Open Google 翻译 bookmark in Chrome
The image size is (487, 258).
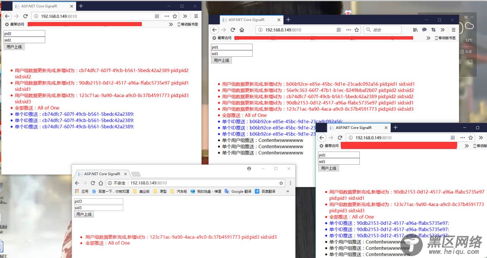click(238, 191)
